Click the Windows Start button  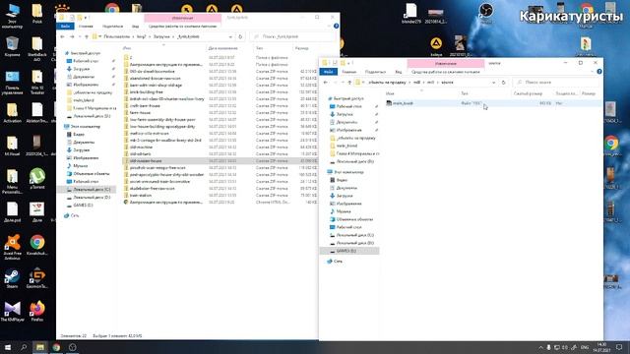coord(8,347)
